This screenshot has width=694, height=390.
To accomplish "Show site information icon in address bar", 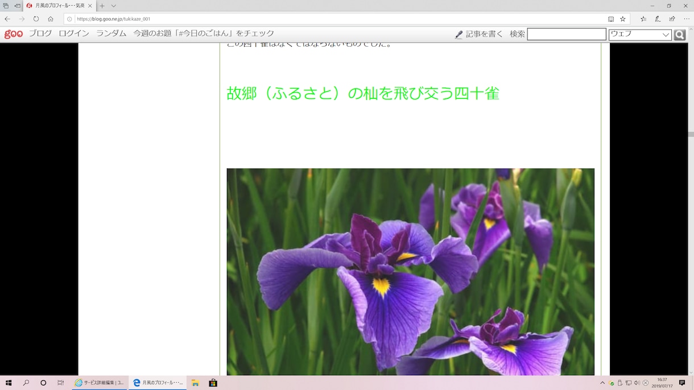I will pos(69,19).
